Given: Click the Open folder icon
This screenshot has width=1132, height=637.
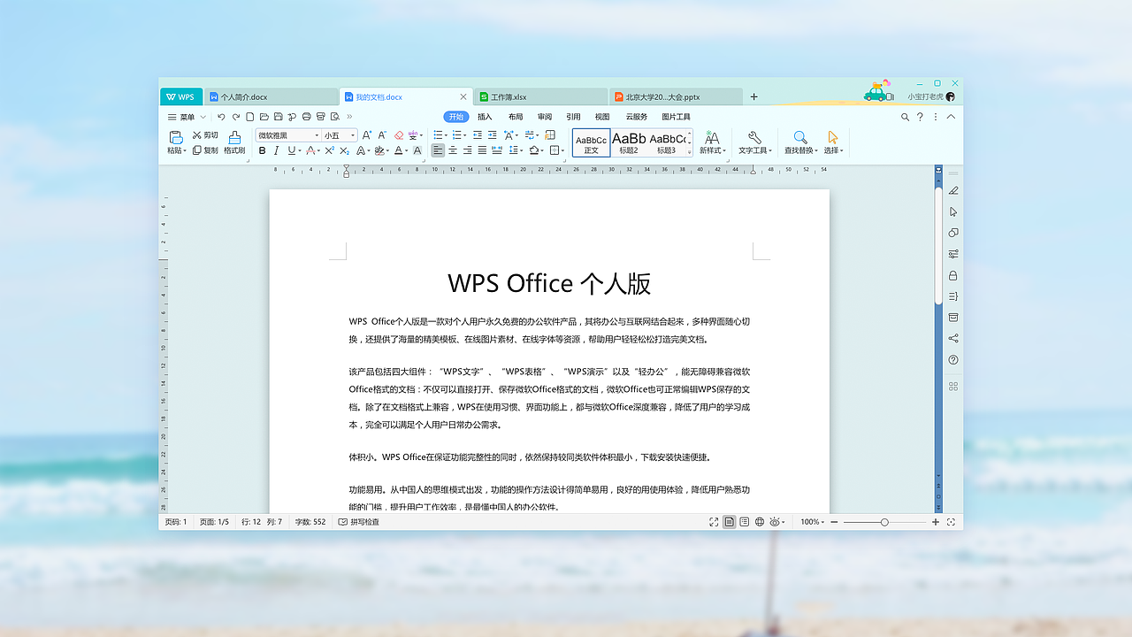Looking at the screenshot, I should coord(264,117).
